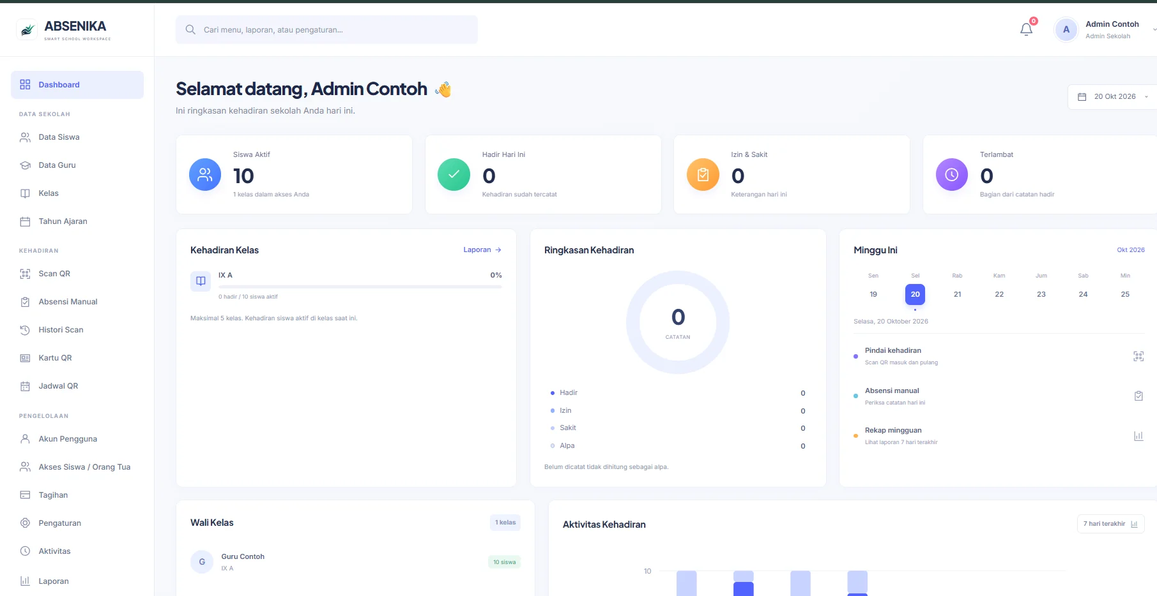Focus the Cari menu search field
1157x596 pixels.
pyautogui.click(x=326, y=30)
